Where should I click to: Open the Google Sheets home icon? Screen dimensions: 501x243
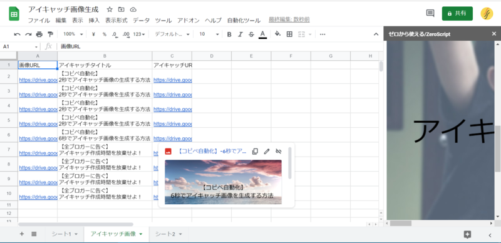pos(14,14)
